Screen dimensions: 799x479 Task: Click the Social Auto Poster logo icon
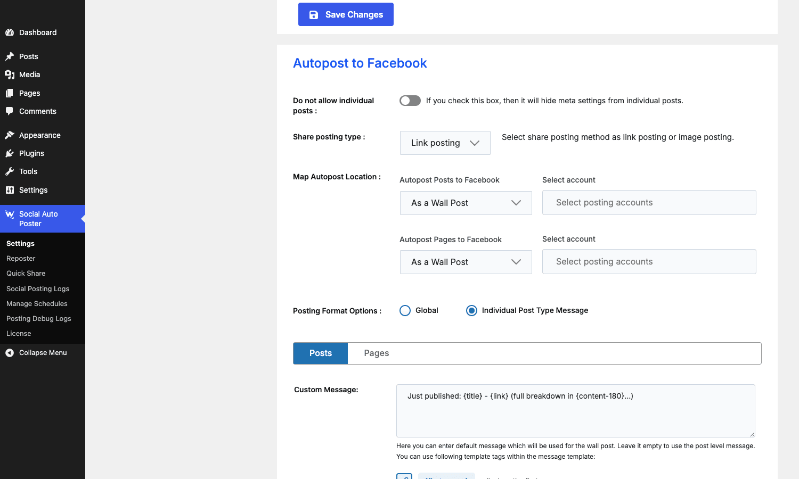[x=10, y=214]
